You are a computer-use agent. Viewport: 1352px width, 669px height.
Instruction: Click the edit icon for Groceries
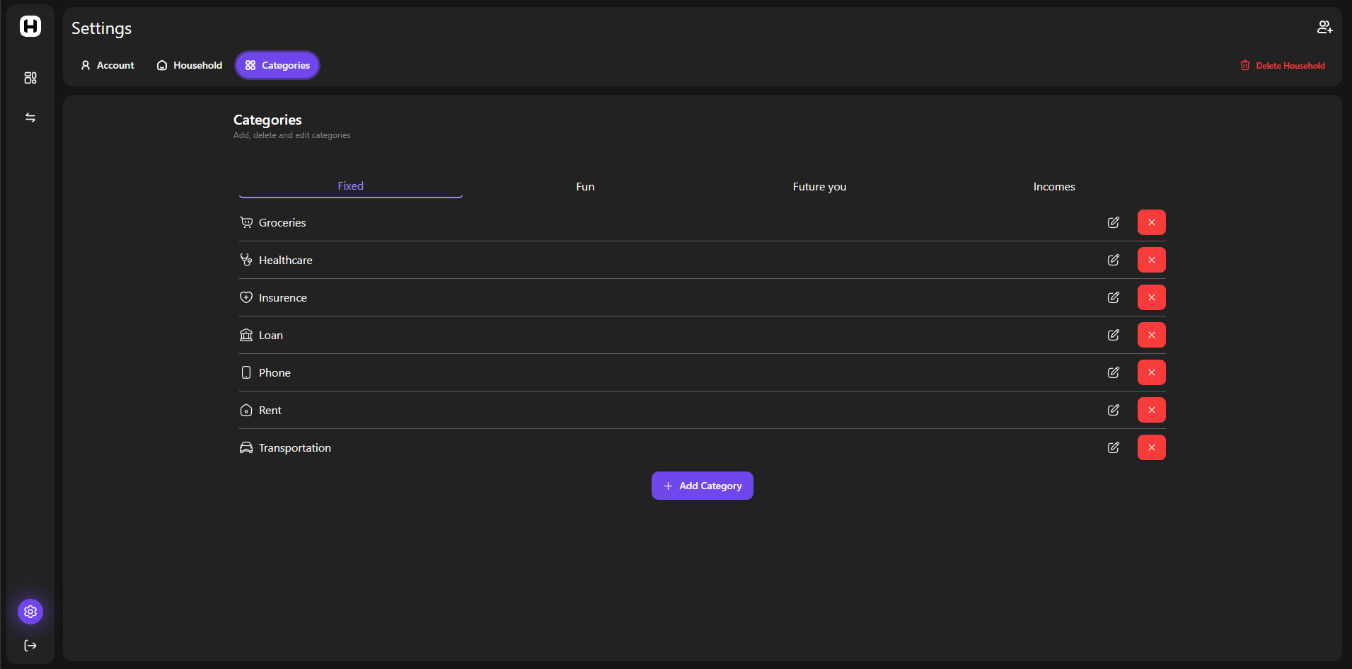(1113, 222)
